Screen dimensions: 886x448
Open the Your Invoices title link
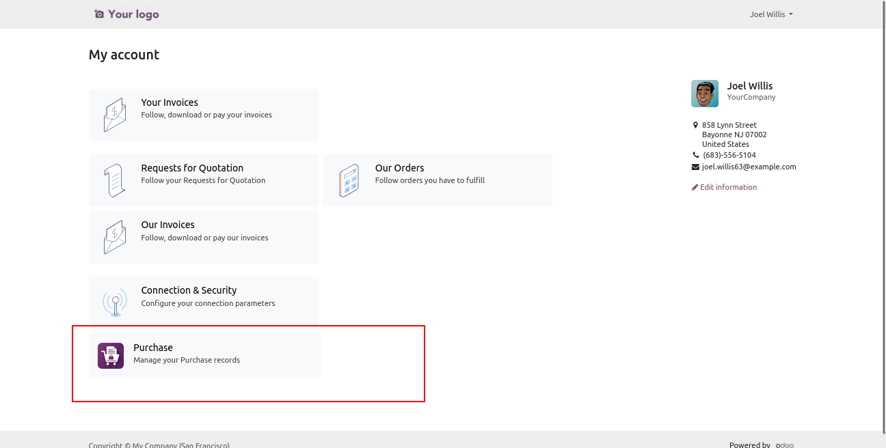pos(170,102)
